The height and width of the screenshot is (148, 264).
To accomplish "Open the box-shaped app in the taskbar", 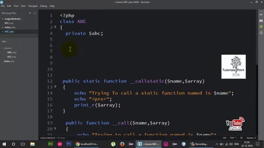I will pyautogui.click(x=184, y=144).
